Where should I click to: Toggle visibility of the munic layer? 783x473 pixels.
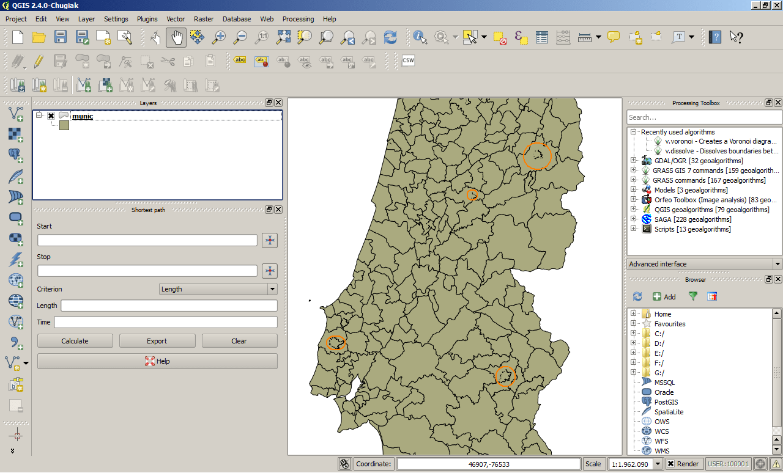(x=51, y=116)
